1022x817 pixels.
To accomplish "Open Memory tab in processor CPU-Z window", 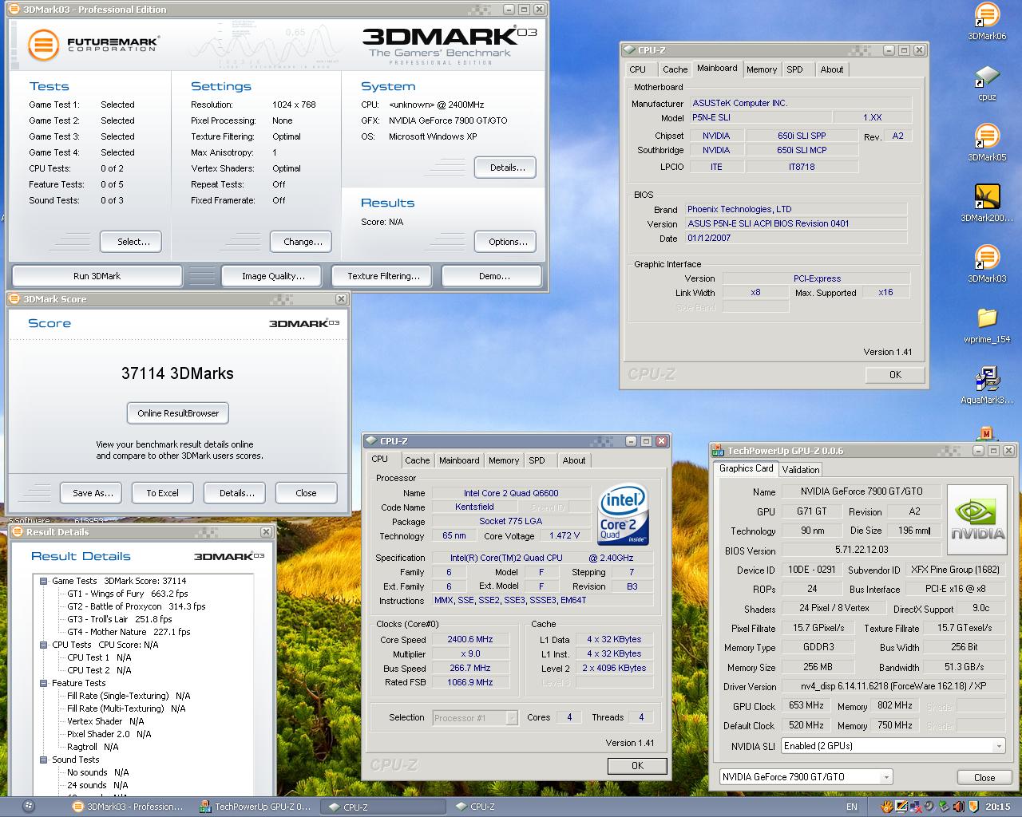I will (x=504, y=460).
